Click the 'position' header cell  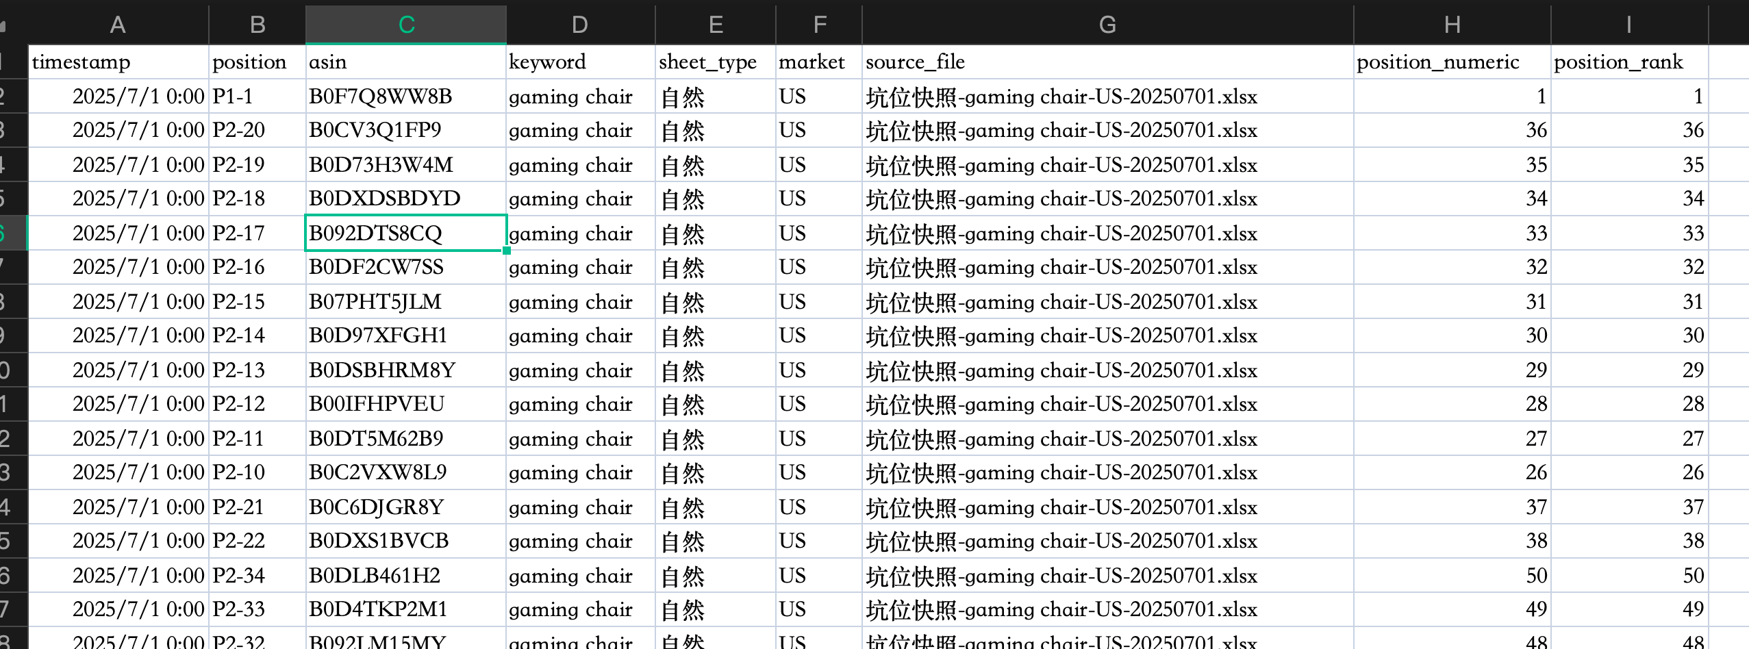tap(257, 62)
